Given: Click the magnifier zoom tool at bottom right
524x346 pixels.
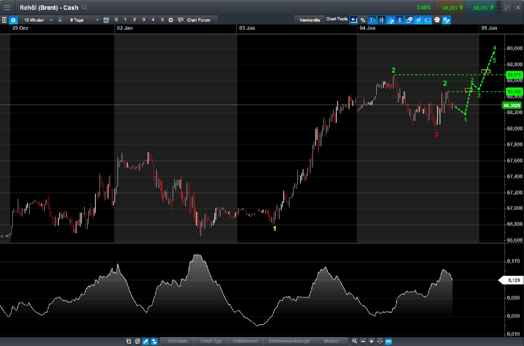Looking at the screenshot, I should [354, 342].
